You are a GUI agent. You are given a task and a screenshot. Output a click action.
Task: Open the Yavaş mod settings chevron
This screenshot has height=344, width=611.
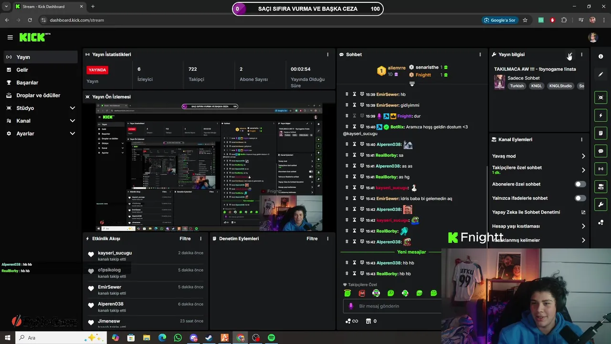point(583,156)
